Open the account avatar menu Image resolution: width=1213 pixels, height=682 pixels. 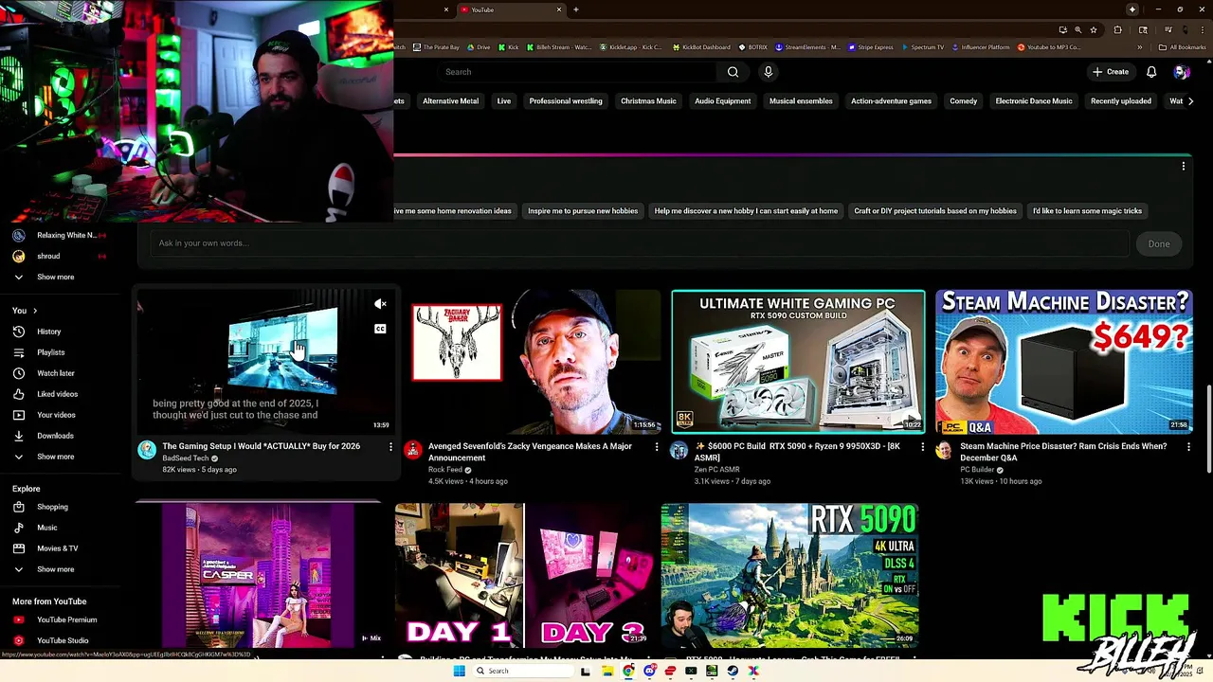pos(1182,72)
